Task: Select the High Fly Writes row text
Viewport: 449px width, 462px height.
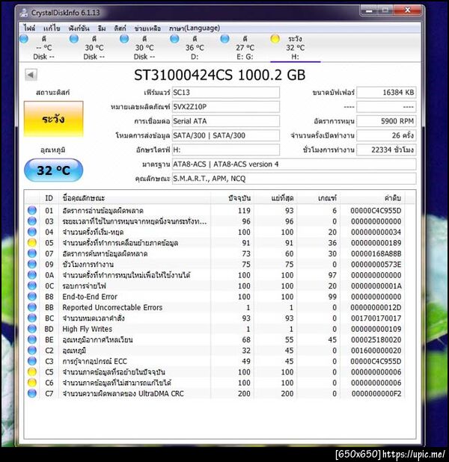Action: [88, 329]
